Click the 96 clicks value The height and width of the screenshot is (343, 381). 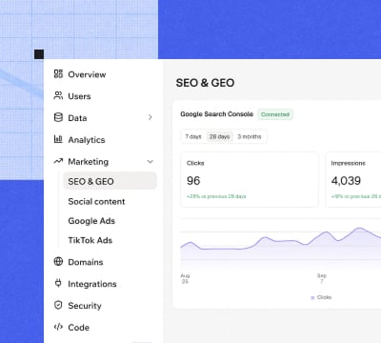pyautogui.click(x=193, y=181)
